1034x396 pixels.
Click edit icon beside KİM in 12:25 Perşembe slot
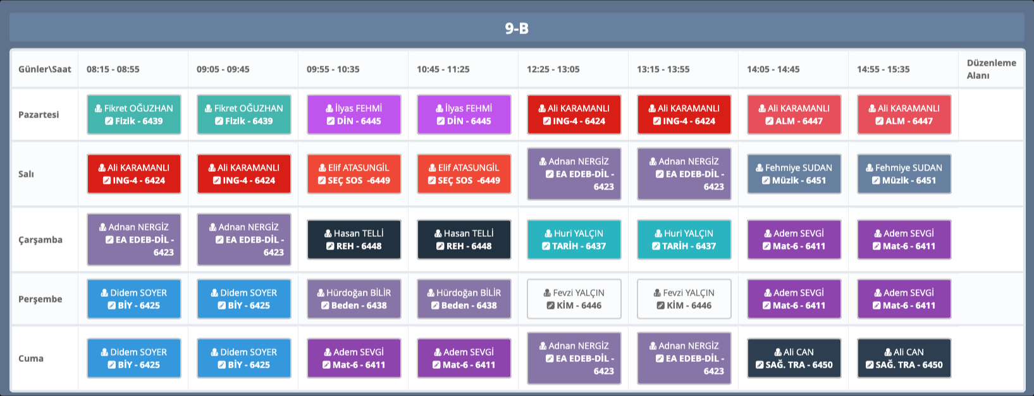point(551,306)
